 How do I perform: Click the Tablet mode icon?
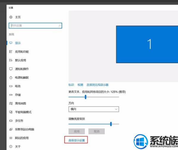(x=11, y=112)
